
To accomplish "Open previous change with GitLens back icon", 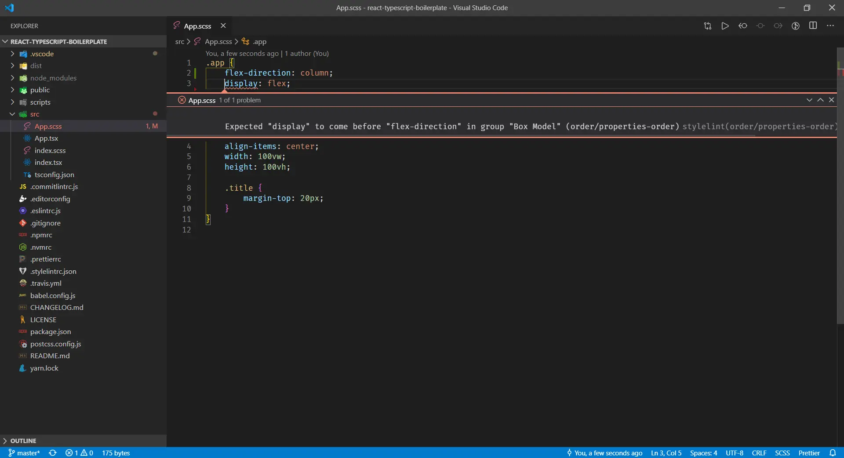I will pyautogui.click(x=743, y=26).
